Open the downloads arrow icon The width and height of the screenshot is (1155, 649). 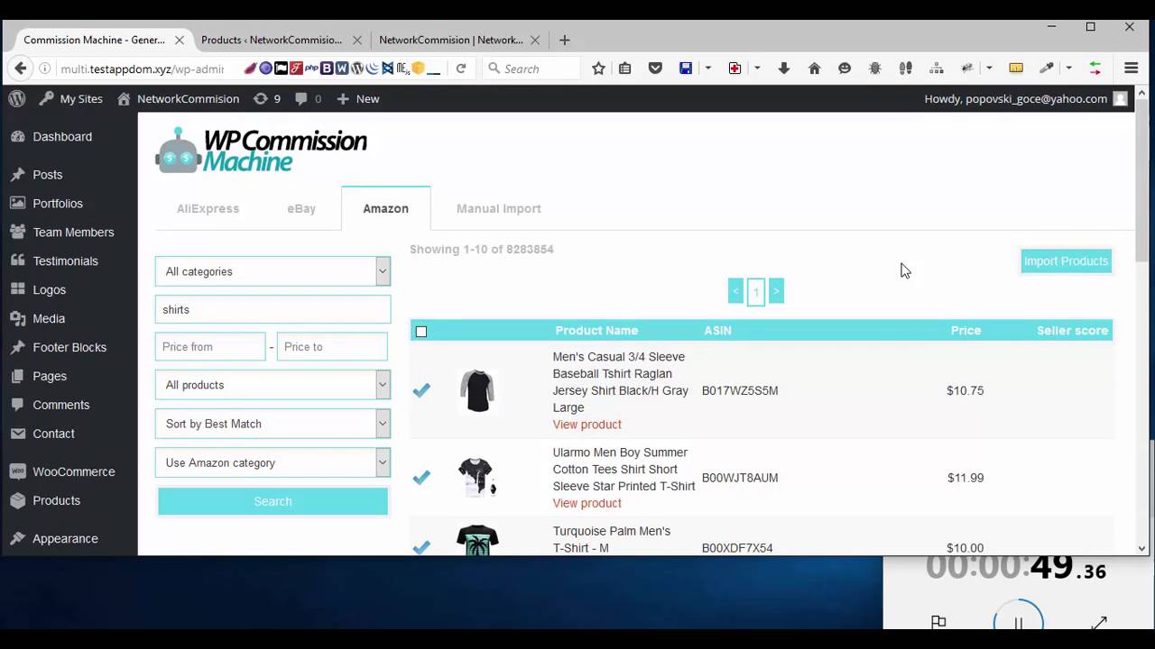click(x=783, y=69)
